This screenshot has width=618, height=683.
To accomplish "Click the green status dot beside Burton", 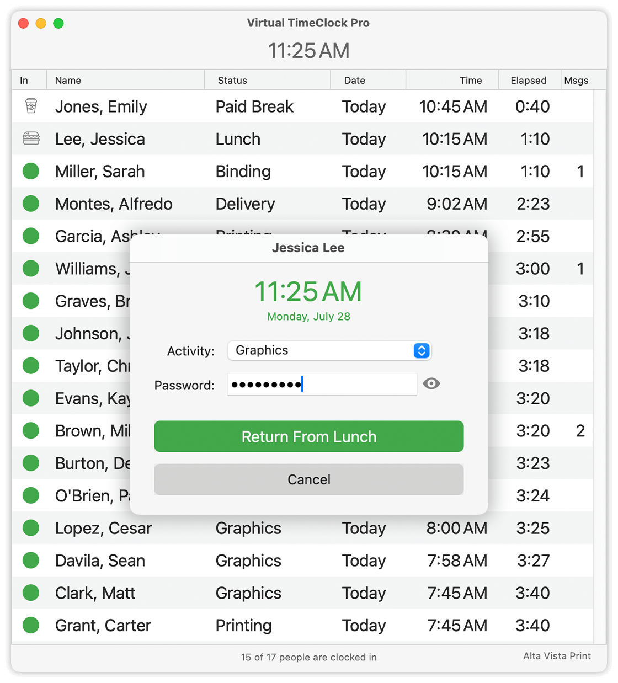I will (x=31, y=463).
